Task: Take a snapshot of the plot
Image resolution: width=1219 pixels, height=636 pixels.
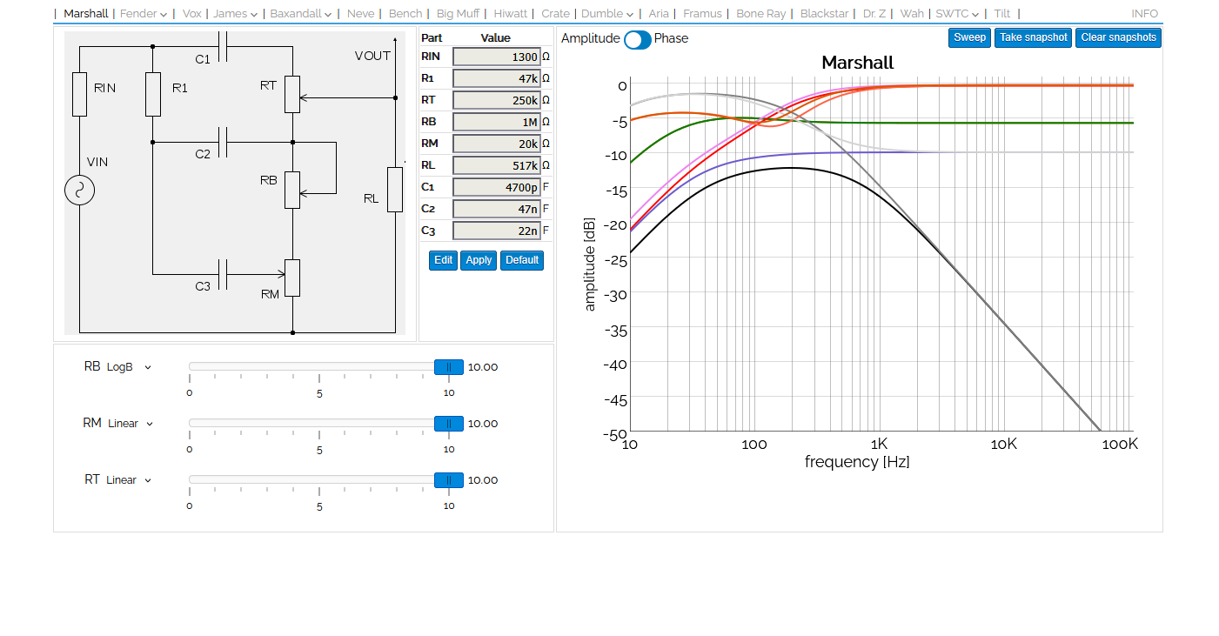Action: pyautogui.click(x=1033, y=37)
